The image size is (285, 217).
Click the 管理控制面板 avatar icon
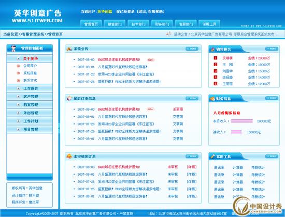[13, 49]
